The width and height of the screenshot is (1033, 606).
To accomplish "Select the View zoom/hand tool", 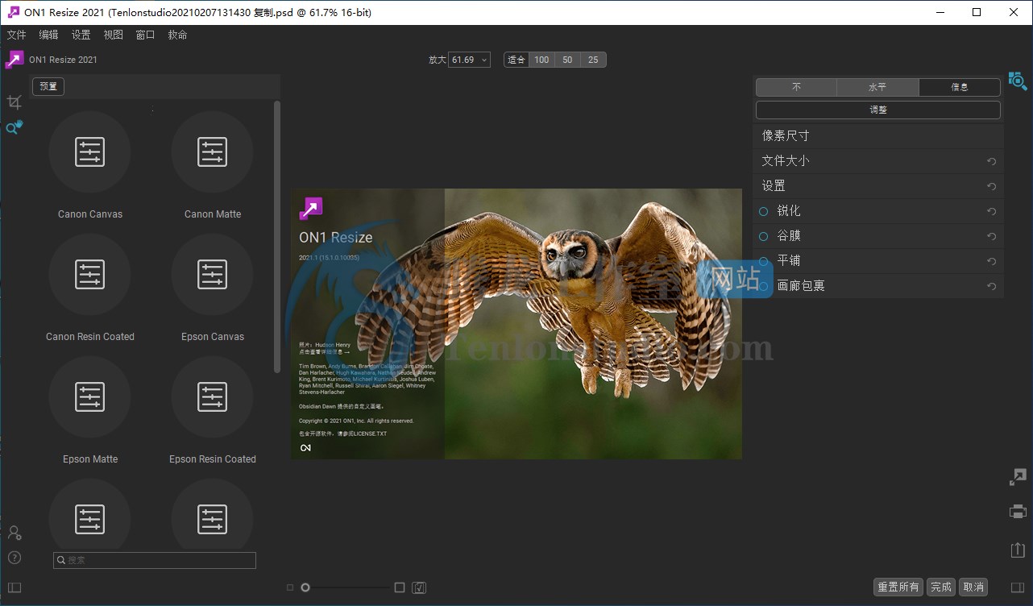I will 15,127.
